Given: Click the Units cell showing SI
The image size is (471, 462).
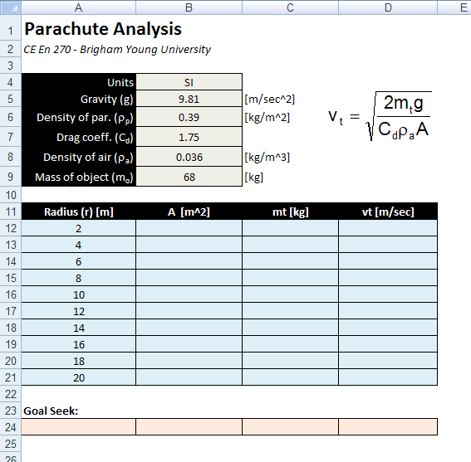Looking at the screenshot, I should click(x=189, y=82).
